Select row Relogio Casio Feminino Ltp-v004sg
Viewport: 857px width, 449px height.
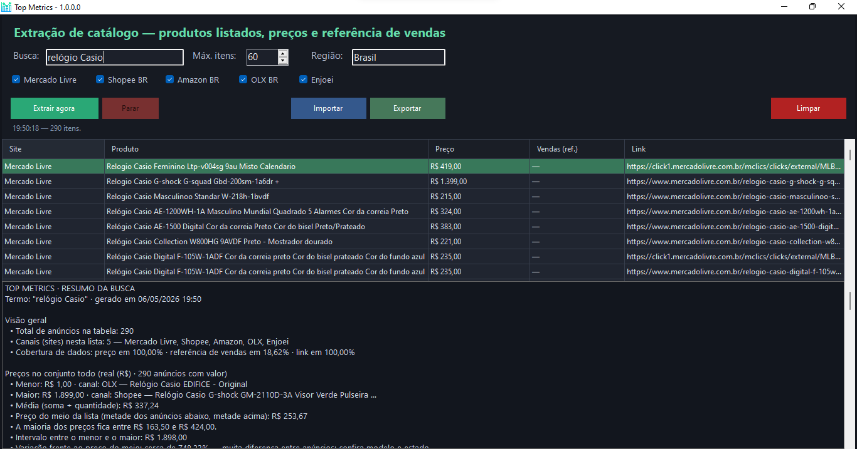423,167
